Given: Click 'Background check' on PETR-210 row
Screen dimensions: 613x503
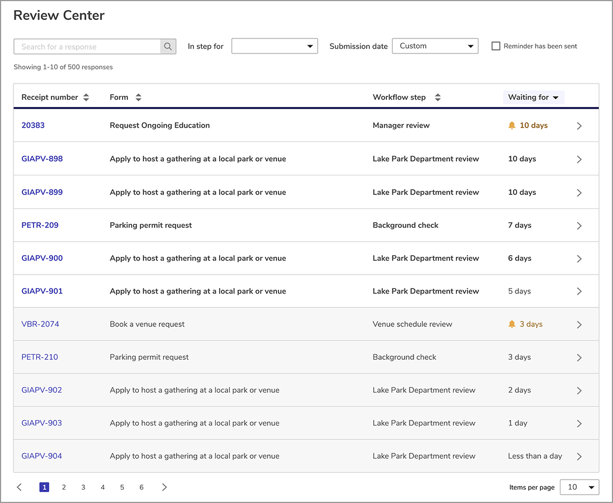Looking at the screenshot, I should pos(404,357).
